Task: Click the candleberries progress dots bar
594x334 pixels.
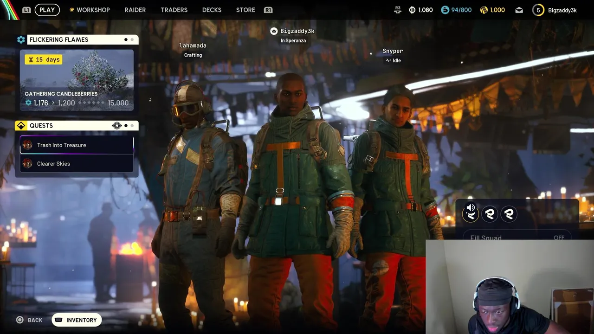Action: click(x=90, y=103)
